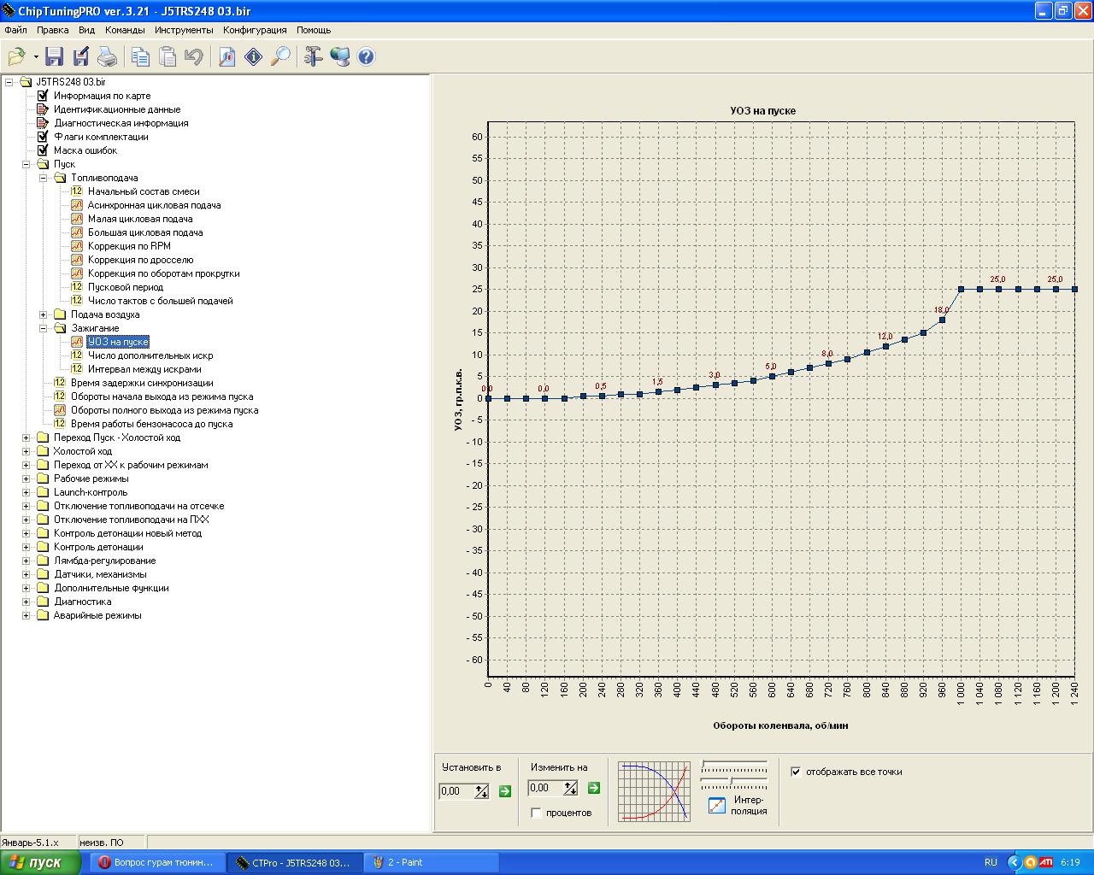The image size is (1094, 875).
Task: Open settings with hammer and wrench icon
Action: (313, 57)
